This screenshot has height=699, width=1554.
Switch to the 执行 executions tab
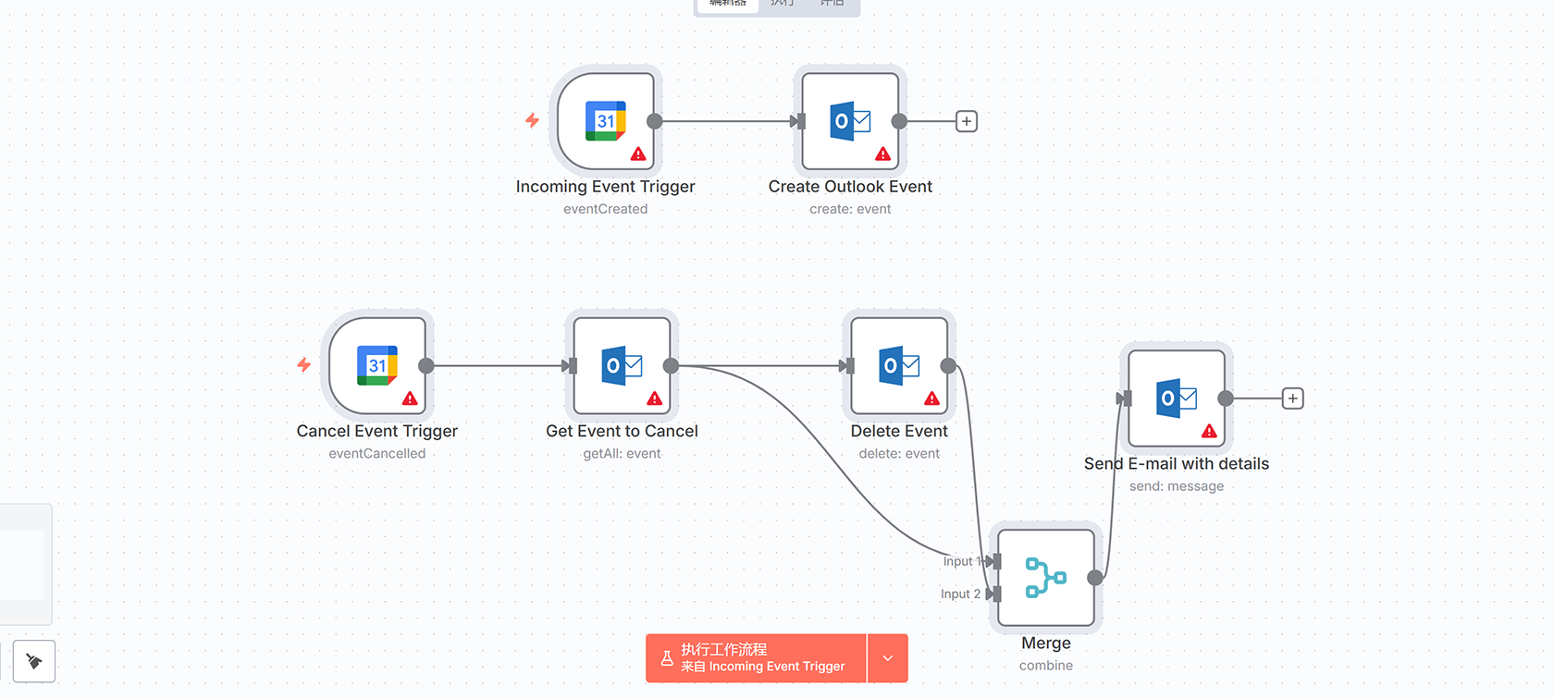point(783,4)
